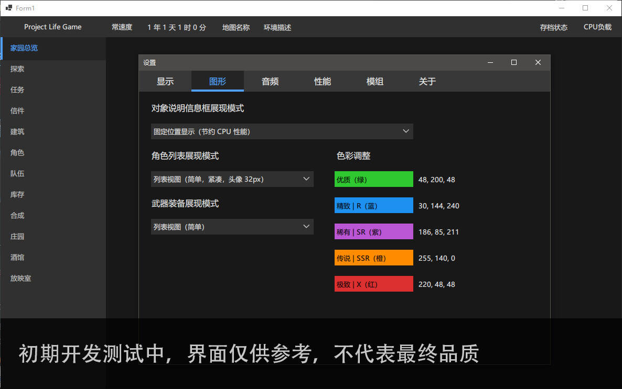
Task: Click the RGB value 220, 48, 48
Action: coord(436,284)
